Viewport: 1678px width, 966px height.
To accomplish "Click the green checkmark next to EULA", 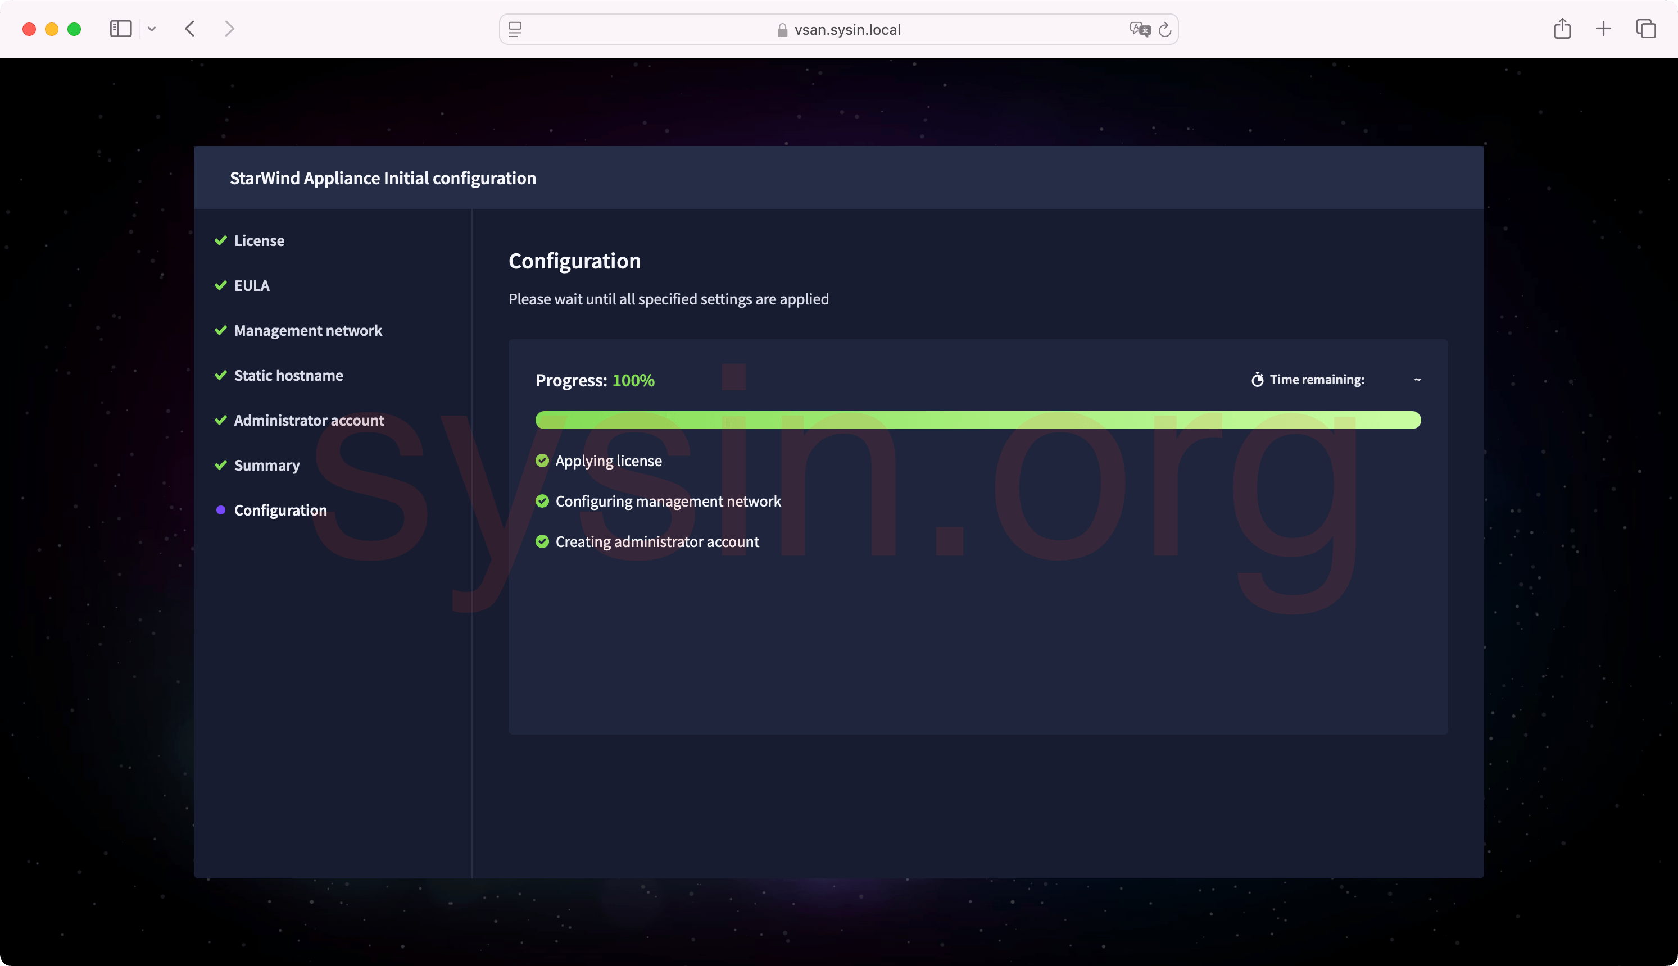I will (221, 286).
